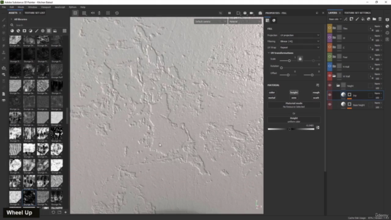Open the camera settings icon in toolbar

coord(252,13)
